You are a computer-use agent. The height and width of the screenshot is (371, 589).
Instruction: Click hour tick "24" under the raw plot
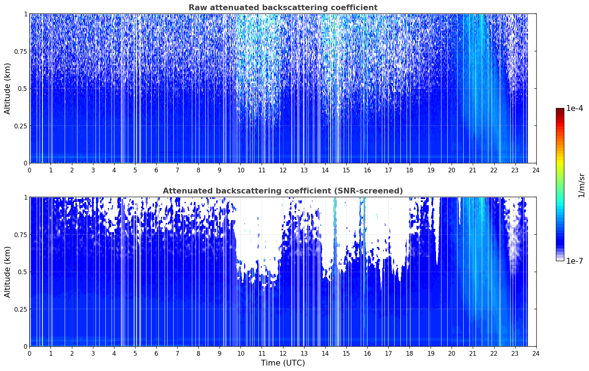536,170
